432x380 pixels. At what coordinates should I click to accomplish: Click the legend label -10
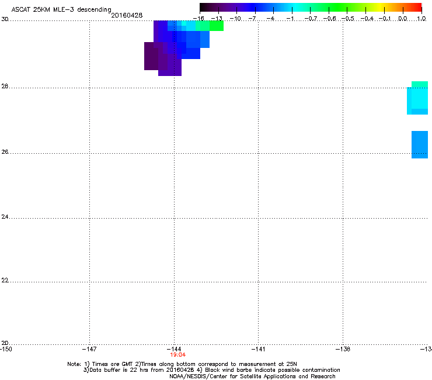[235, 19]
